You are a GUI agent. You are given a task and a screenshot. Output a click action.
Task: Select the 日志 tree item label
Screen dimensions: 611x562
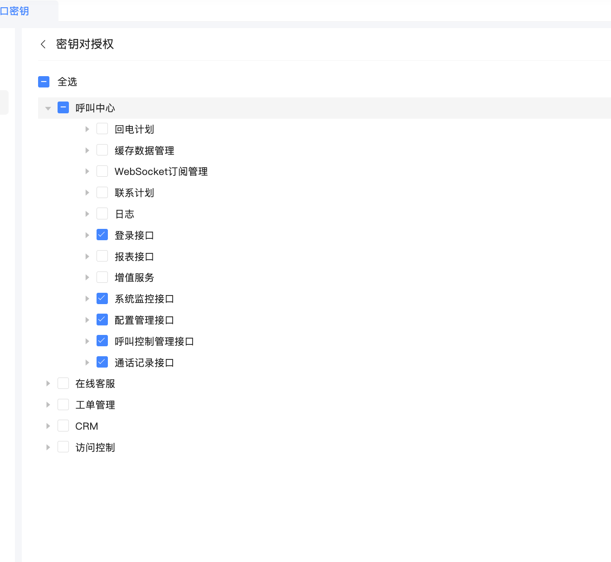point(125,214)
